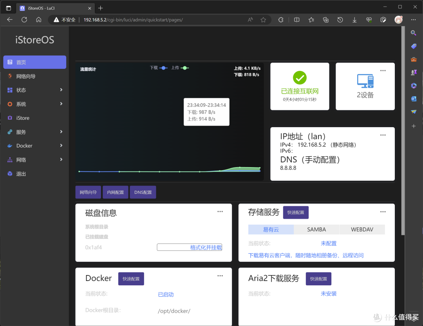Open the 首页 home menu item

point(34,62)
